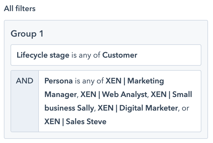Click "is any of" in the Lifecycle stage filter
Image resolution: width=213 pixels, height=143 pixels.
click(86, 55)
